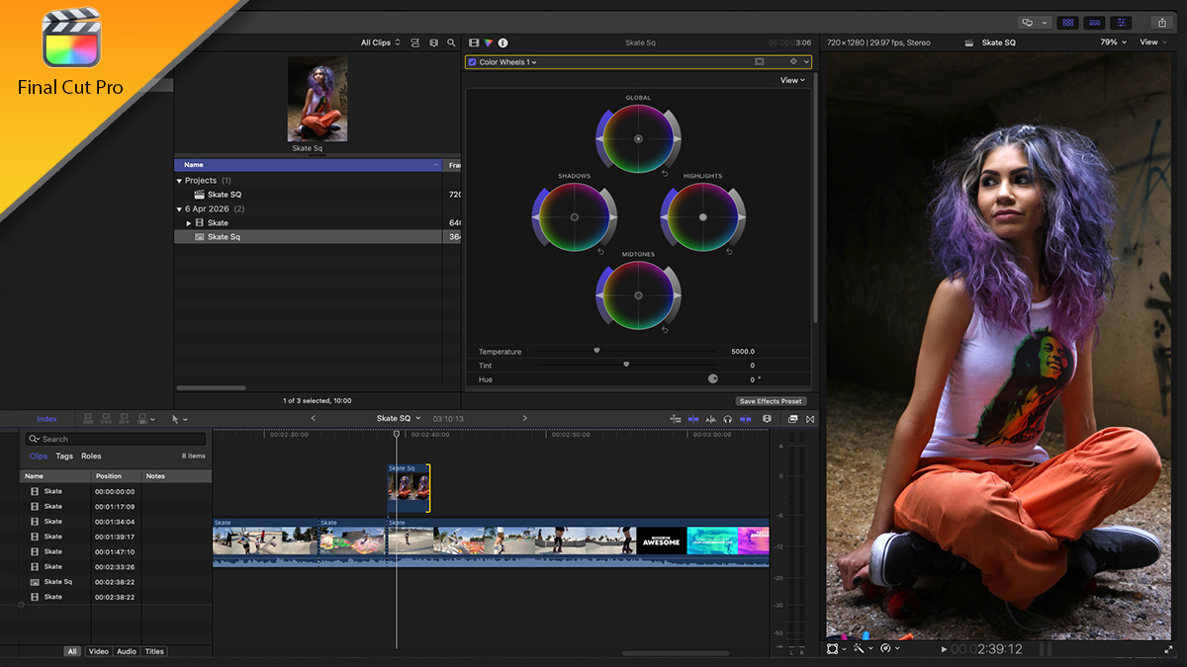Image resolution: width=1187 pixels, height=667 pixels.
Task: Open the clip appearance settings in the timeline
Action: click(791, 418)
